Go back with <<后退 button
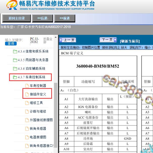 43,18
